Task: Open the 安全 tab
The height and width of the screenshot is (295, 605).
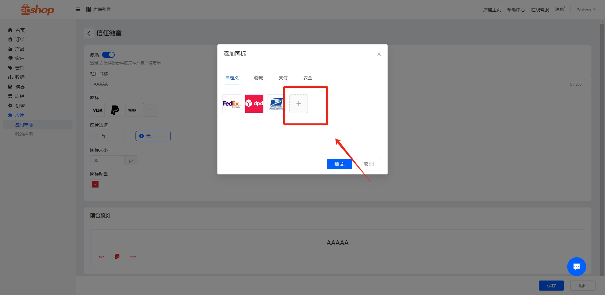Action: pos(308,78)
